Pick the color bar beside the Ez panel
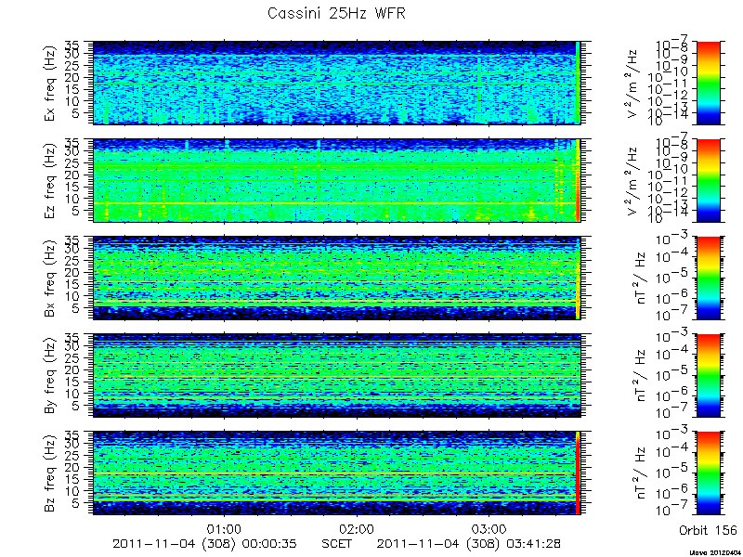 (x=709, y=180)
